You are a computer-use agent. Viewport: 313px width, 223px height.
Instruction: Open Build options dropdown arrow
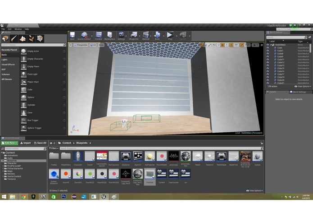(163, 36)
